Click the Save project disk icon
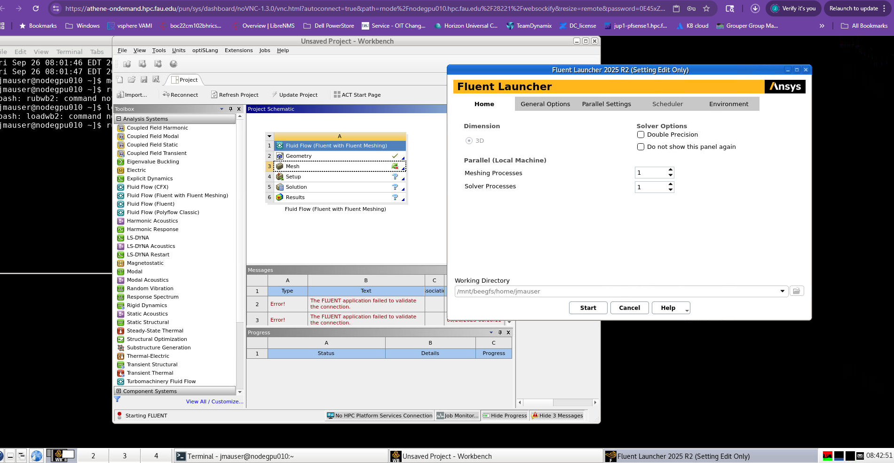Screen dimensions: 894x463 coord(144,80)
